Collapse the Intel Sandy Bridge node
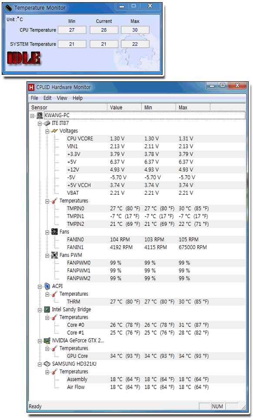This screenshot has width=253, height=420. pyautogui.click(x=40, y=310)
